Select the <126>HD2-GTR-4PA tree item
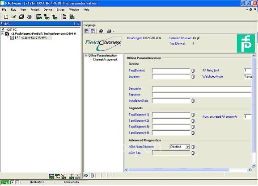 34,38
